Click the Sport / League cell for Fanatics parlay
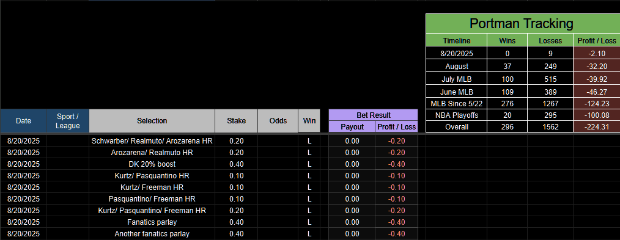The width and height of the screenshot is (620, 240). 68,222
